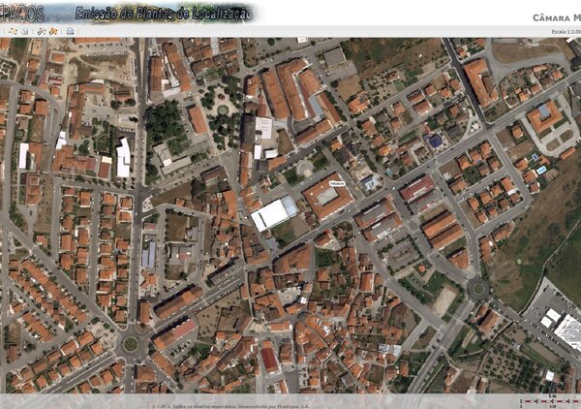This screenshot has width=581, height=409.
Task: Click the Câmara M logo text
Action: point(557,17)
